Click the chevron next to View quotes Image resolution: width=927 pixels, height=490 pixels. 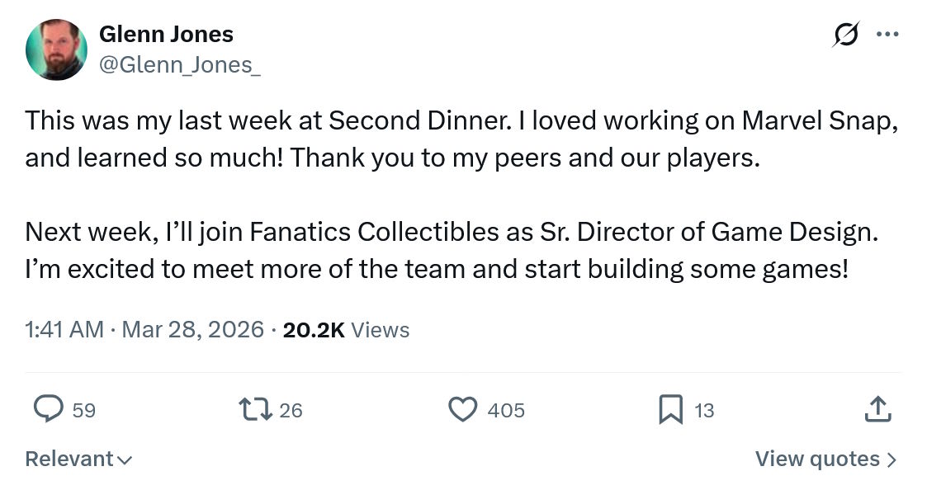[x=892, y=459]
